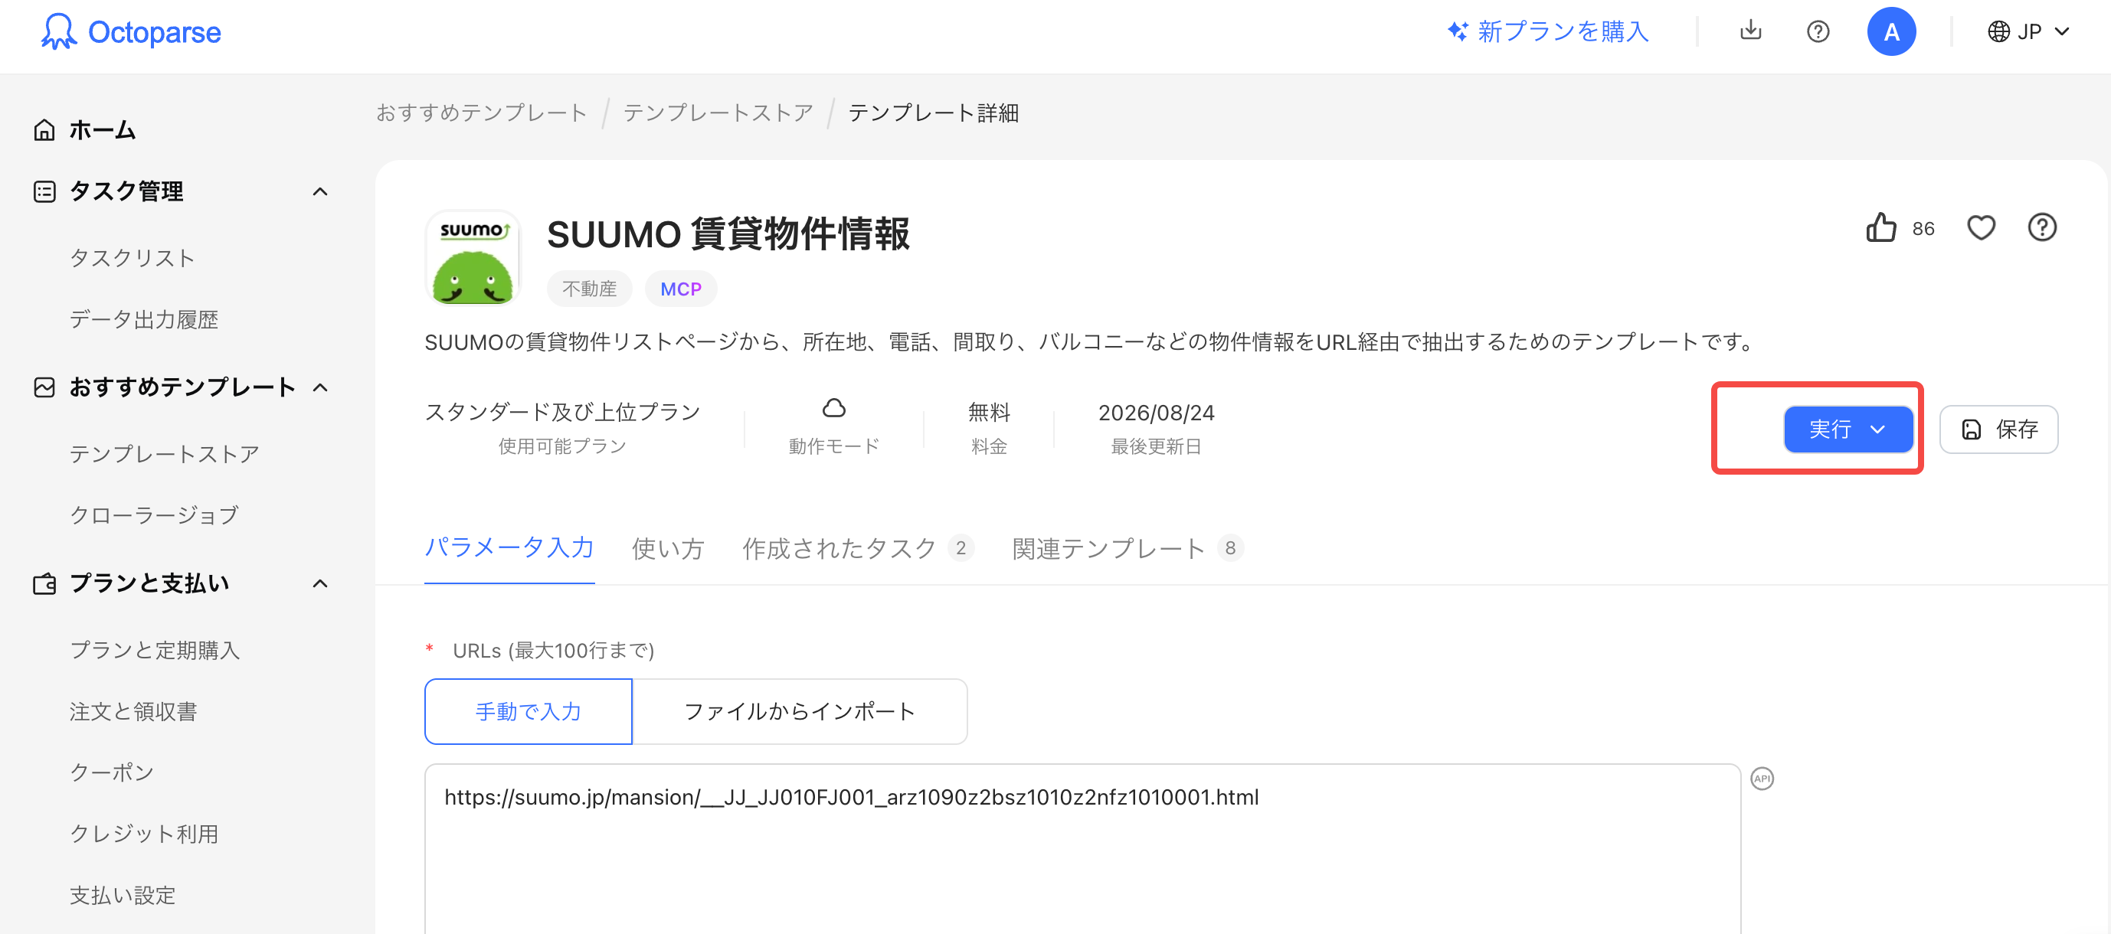This screenshot has height=934, width=2111.
Task: Click the task list icon beside タスク管理
Action: coord(44,191)
